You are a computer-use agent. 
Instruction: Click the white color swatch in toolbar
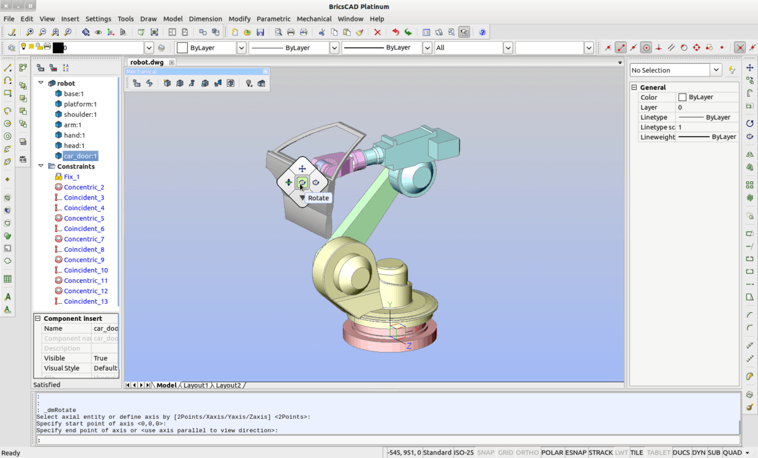[x=182, y=47]
